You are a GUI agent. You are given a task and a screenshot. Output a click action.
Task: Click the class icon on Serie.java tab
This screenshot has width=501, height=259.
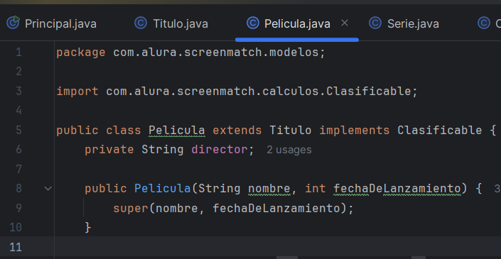[x=375, y=23]
